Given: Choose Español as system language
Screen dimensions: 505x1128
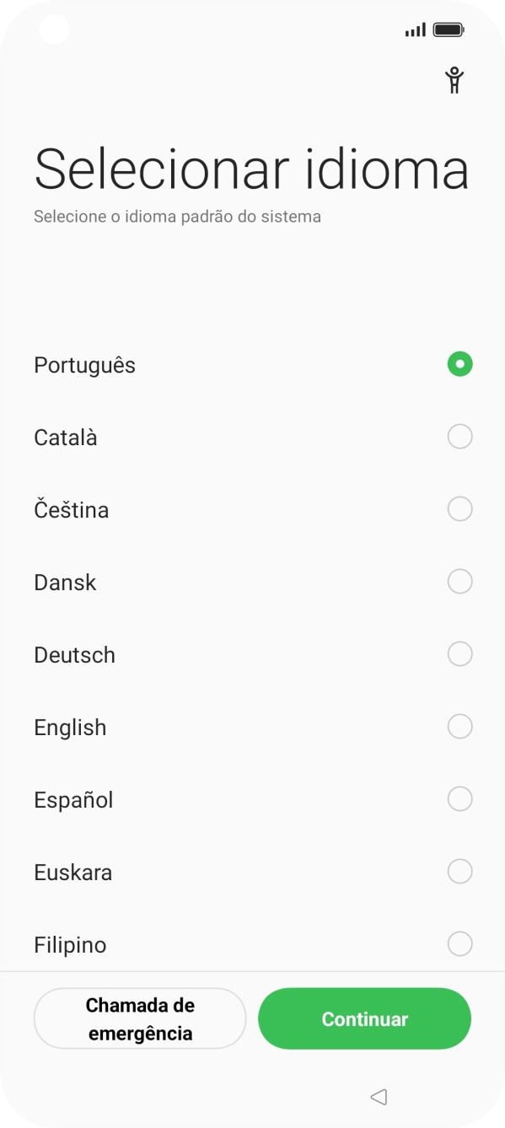Looking at the screenshot, I should point(459,798).
